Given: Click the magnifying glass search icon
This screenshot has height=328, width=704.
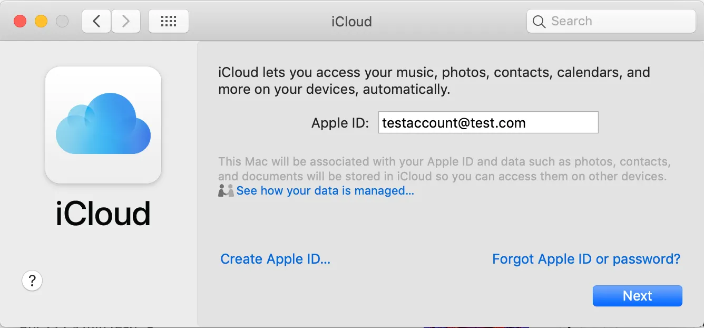Looking at the screenshot, I should (539, 22).
